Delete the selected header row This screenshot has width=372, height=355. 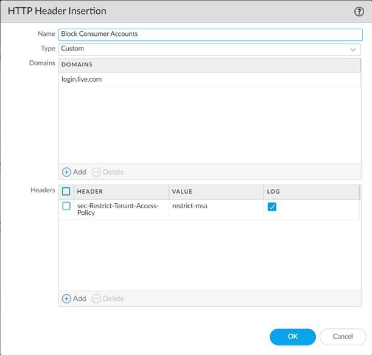click(x=108, y=298)
